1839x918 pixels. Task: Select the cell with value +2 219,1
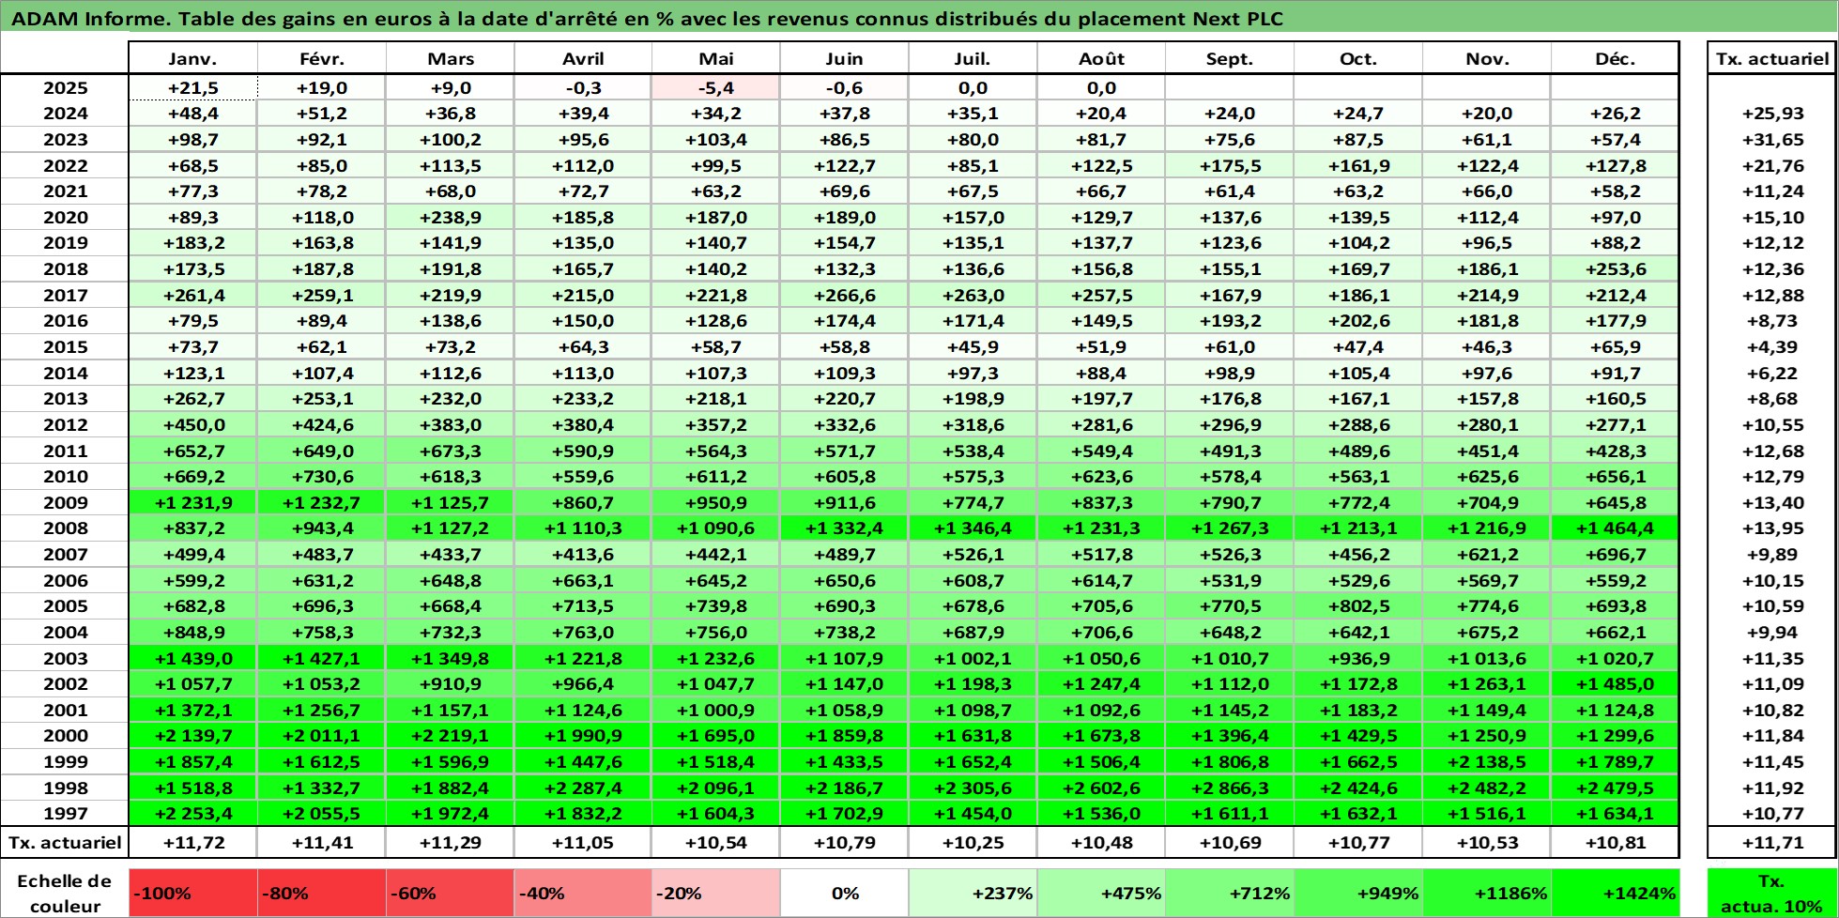[451, 736]
